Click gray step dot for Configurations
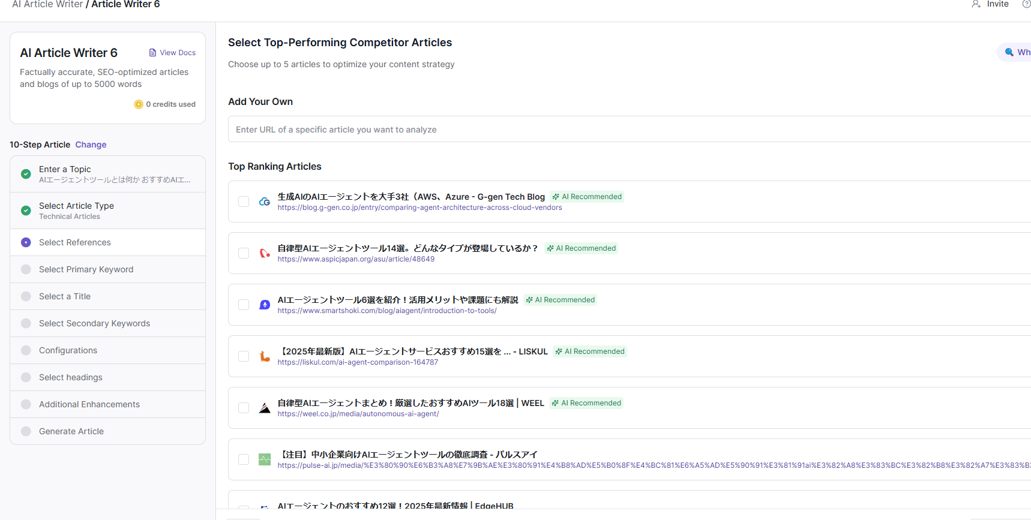 (26, 350)
